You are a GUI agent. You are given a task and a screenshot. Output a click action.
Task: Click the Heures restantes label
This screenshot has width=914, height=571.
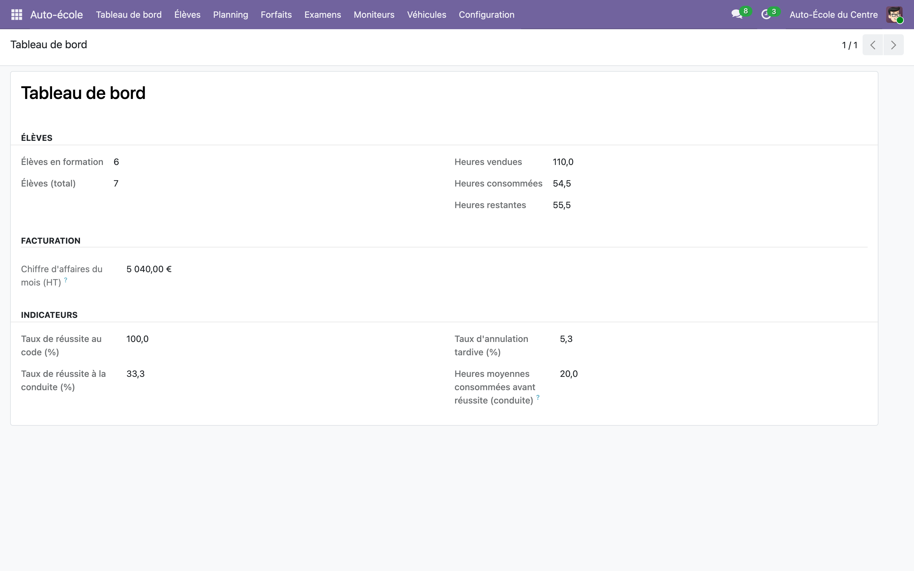[x=490, y=205]
